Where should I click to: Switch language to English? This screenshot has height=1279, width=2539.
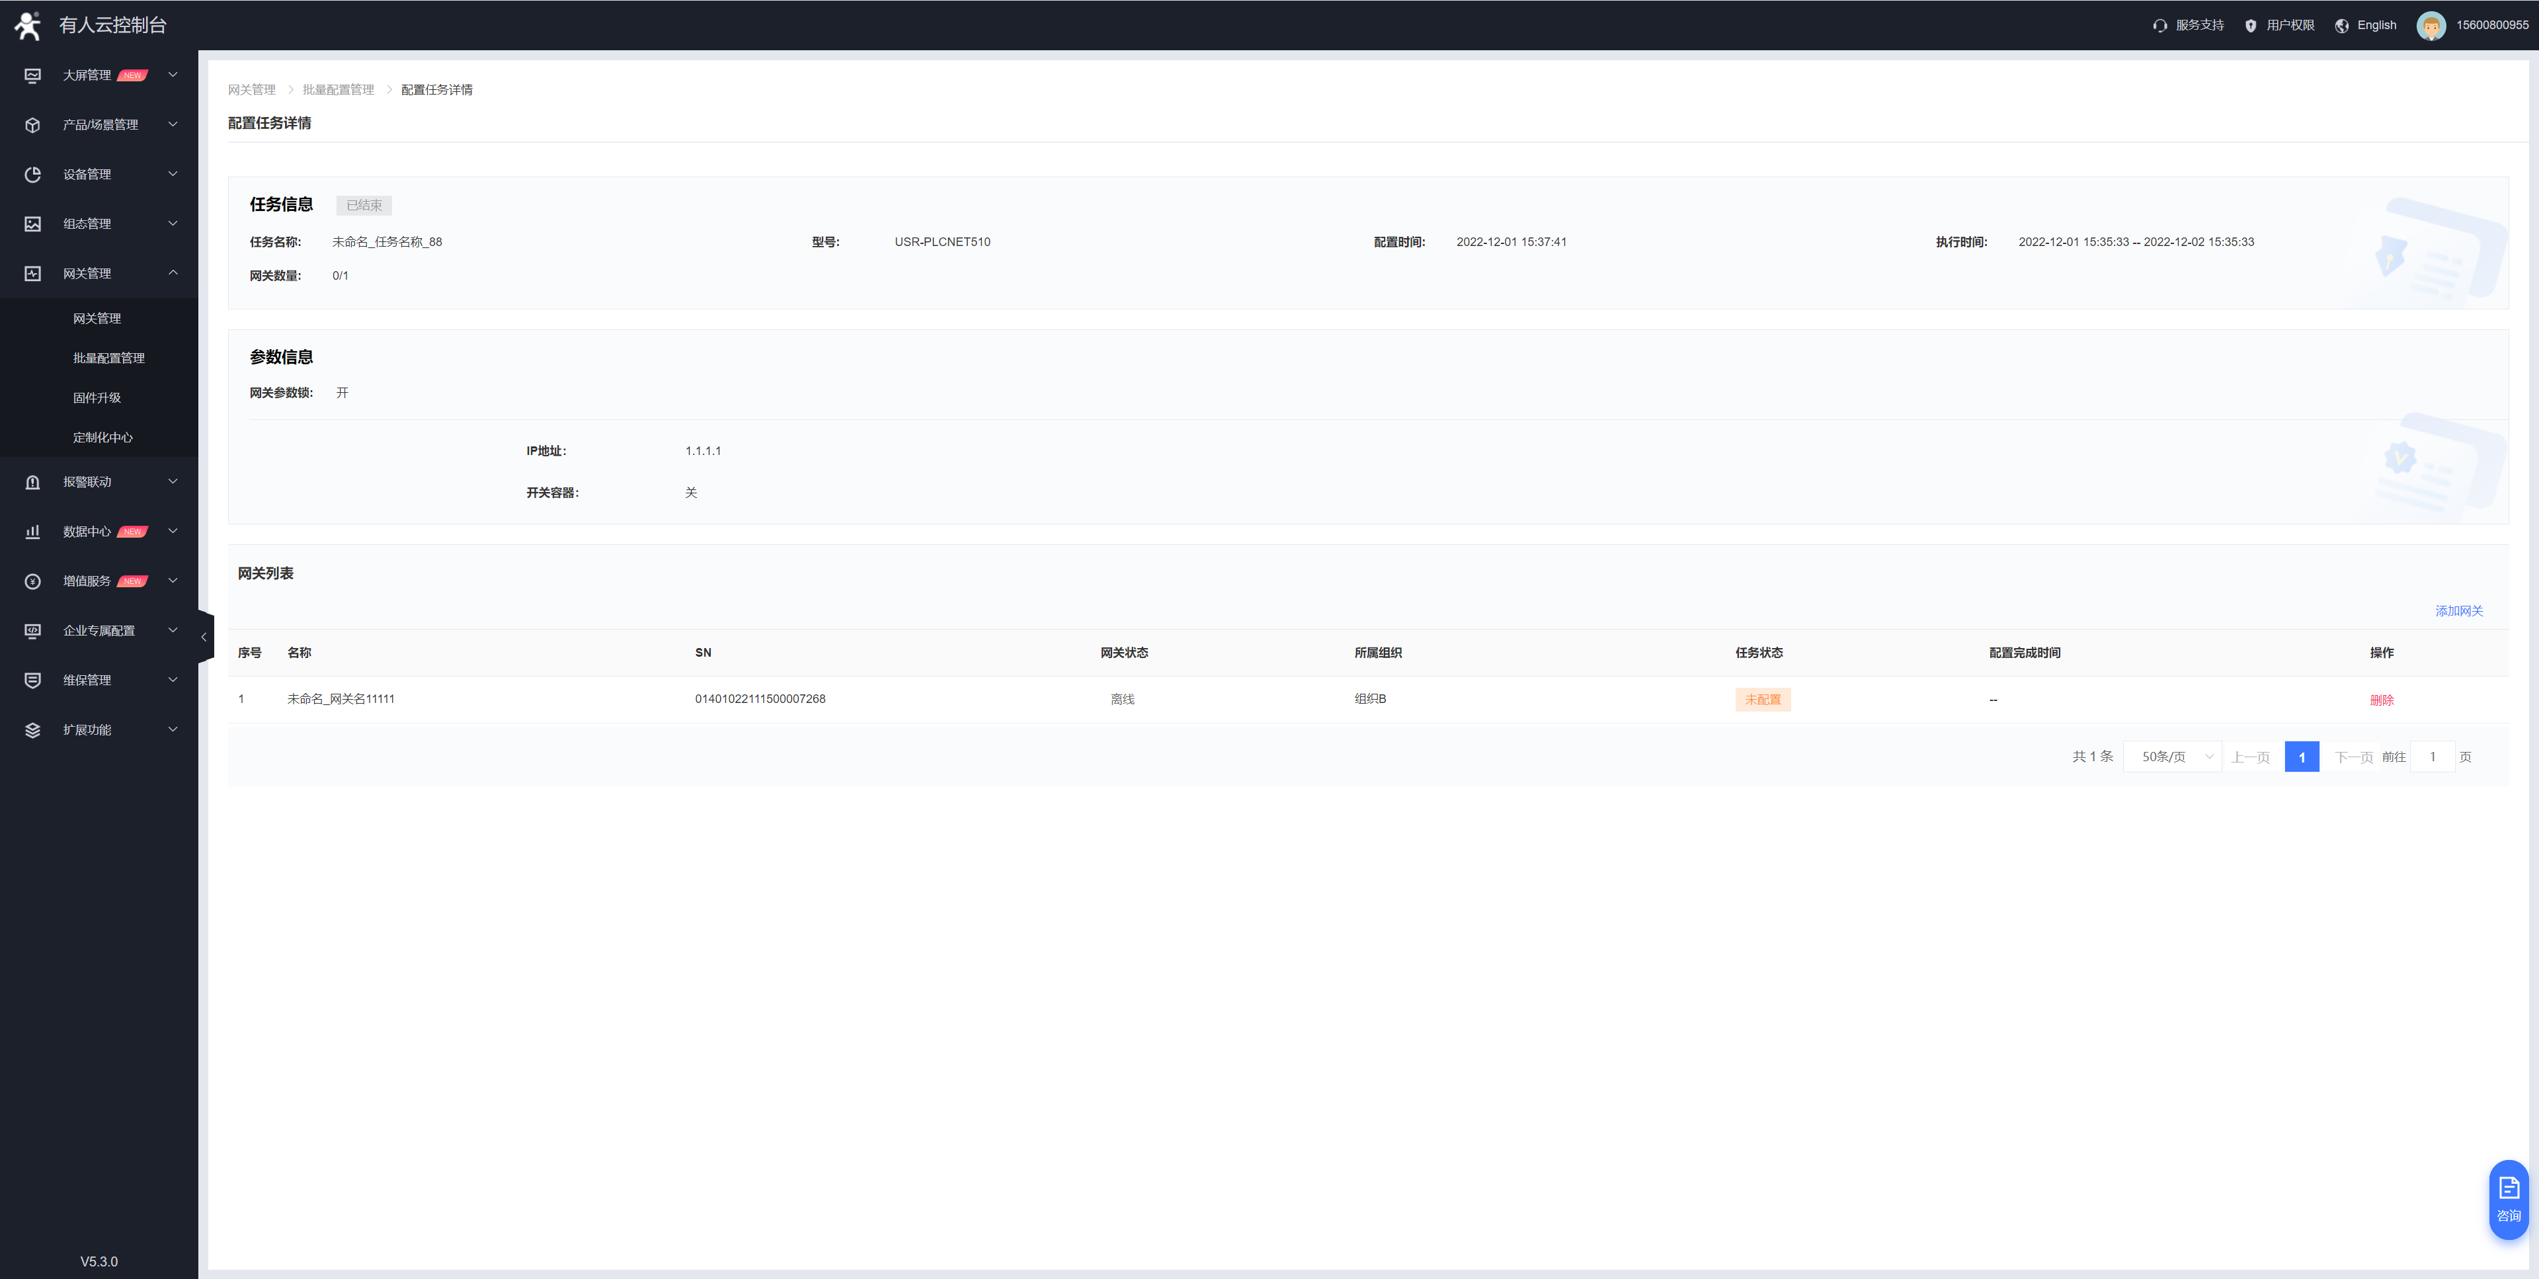click(x=2376, y=26)
